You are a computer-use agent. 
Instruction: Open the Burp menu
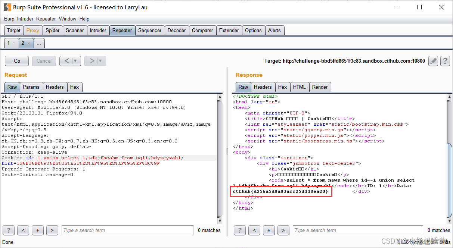pos(9,19)
